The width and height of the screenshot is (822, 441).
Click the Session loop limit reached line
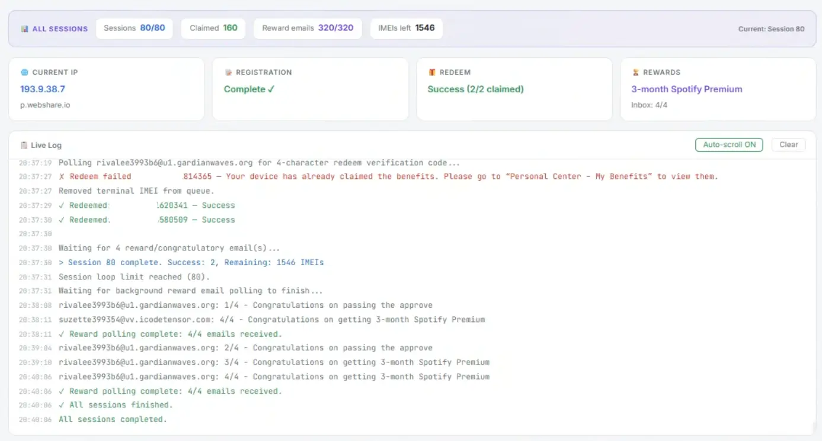click(134, 276)
